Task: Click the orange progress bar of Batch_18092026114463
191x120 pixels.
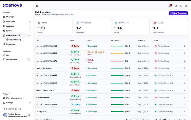Action: click(117, 53)
